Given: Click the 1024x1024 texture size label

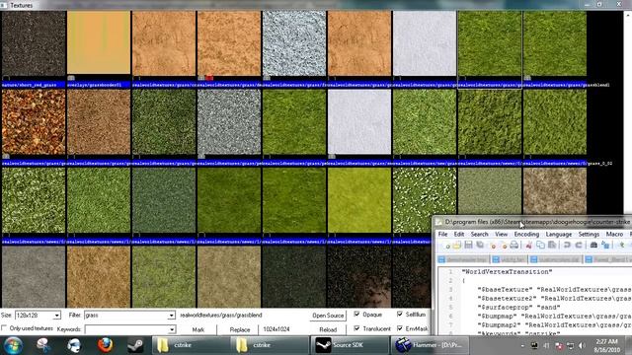Looking at the screenshot, I should 276,329.
